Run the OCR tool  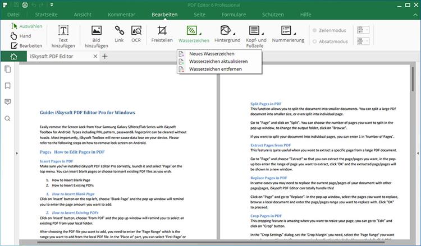point(136,34)
